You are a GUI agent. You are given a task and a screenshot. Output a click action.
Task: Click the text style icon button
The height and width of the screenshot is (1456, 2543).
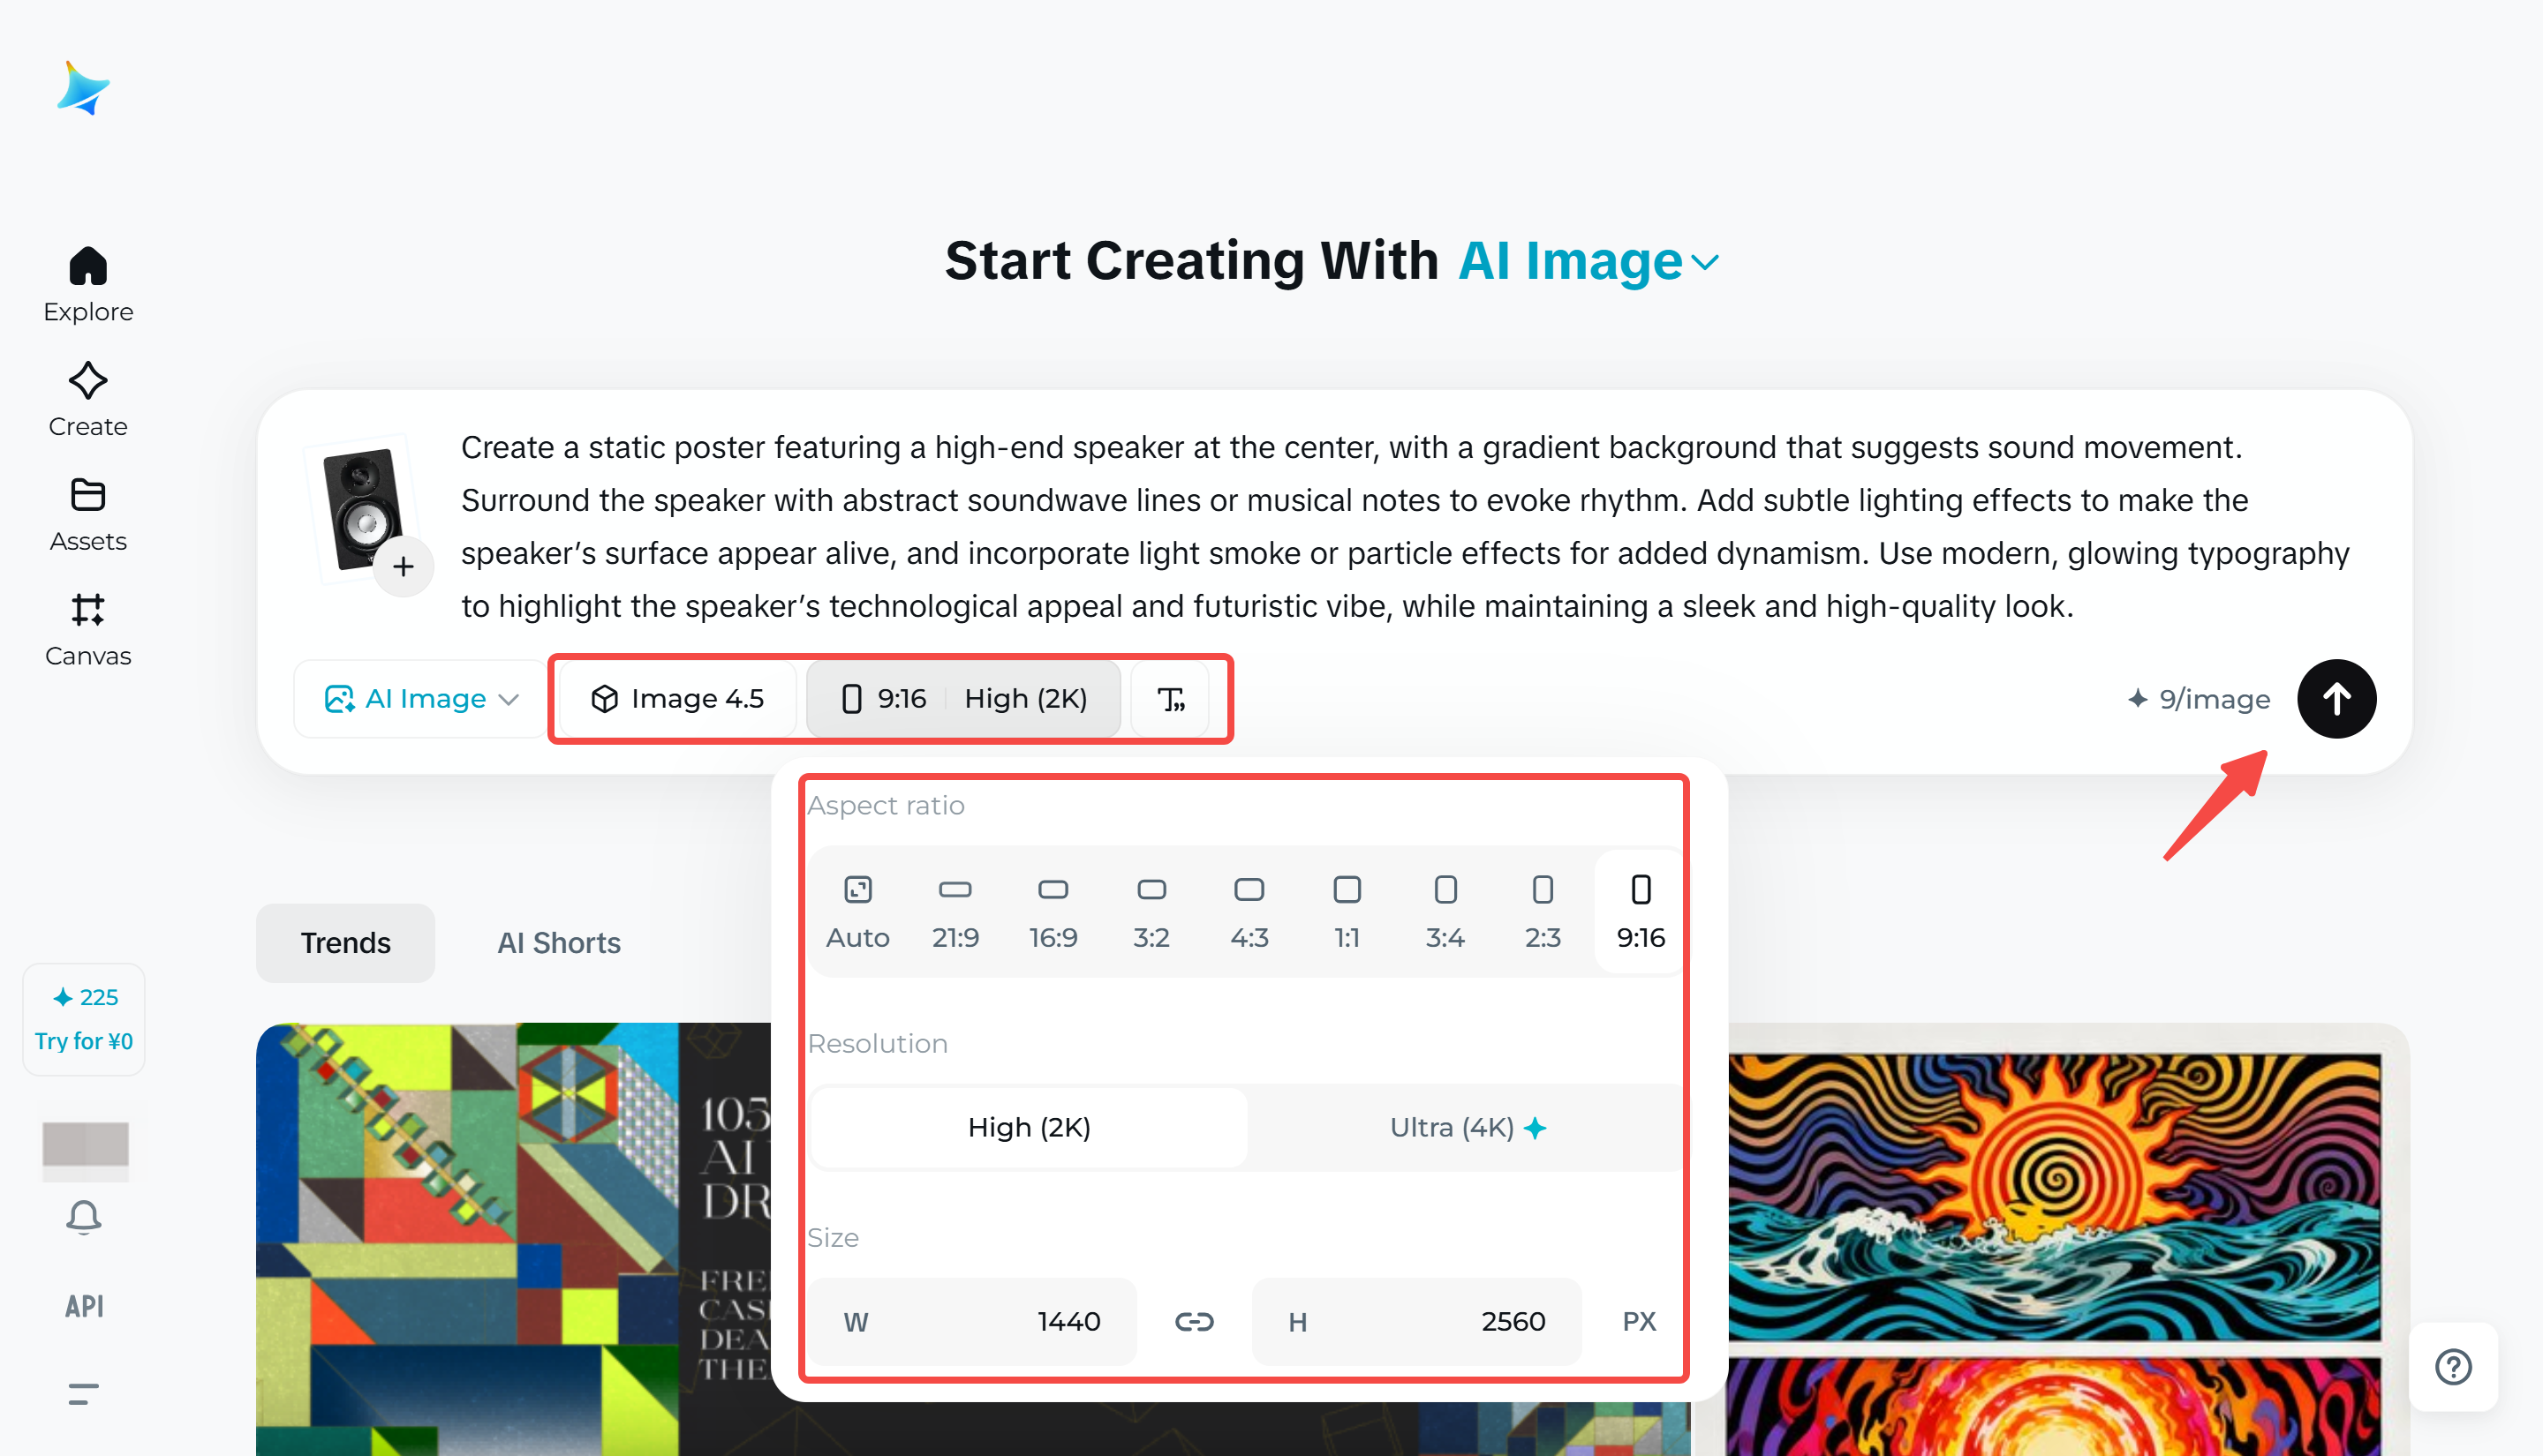tap(1171, 699)
